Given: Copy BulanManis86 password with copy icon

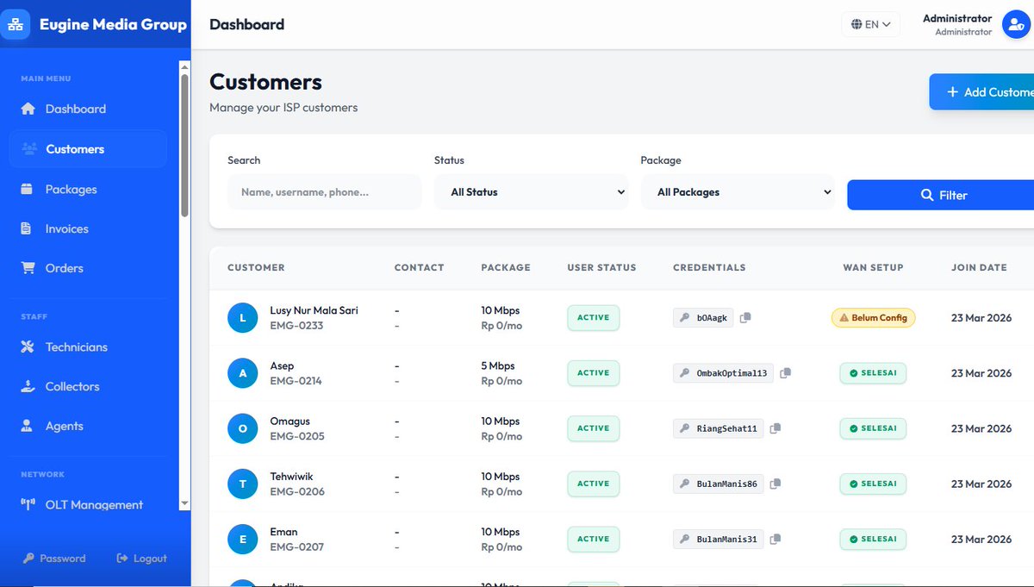Looking at the screenshot, I should (x=775, y=484).
